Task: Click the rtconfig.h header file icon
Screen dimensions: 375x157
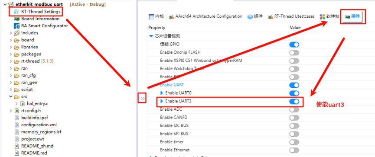Action: pyautogui.click(x=16, y=111)
